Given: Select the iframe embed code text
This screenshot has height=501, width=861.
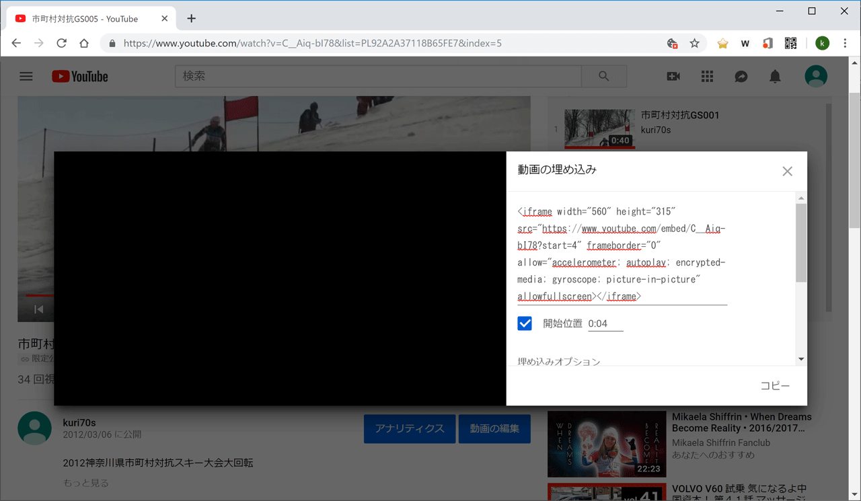Looking at the screenshot, I should 622,254.
